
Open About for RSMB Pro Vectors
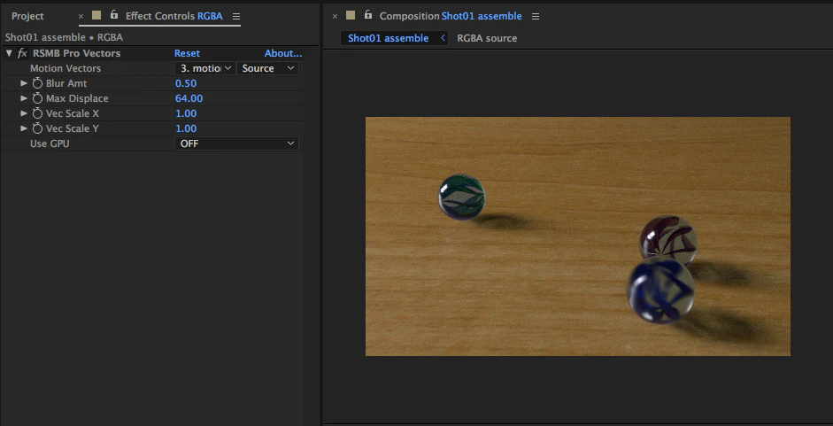point(283,53)
